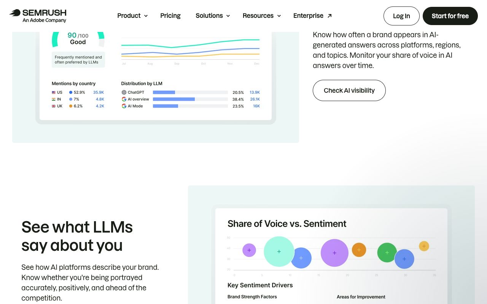The image size is (487, 304).
Task: Click the Check AI visibility button
Action: pyautogui.click(x=349, y=90)
